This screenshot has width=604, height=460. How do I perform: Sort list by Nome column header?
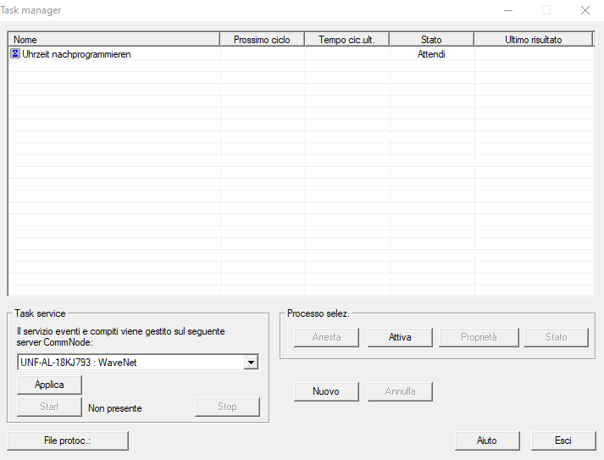[x=114, y=39]
